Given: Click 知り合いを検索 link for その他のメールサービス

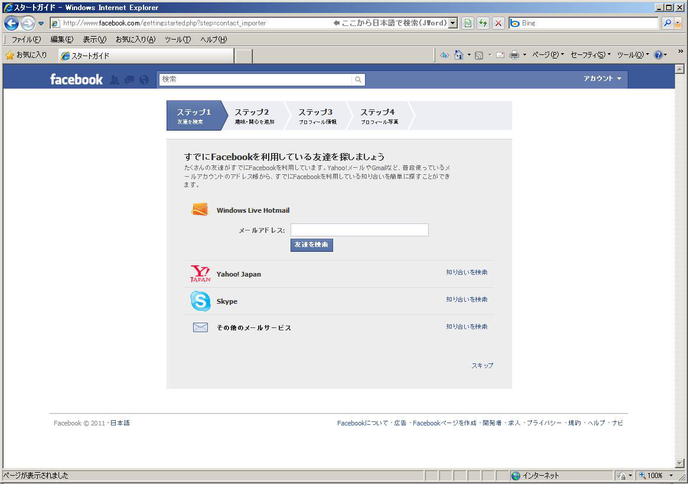Looking at the screenshot, I should 467,327.
